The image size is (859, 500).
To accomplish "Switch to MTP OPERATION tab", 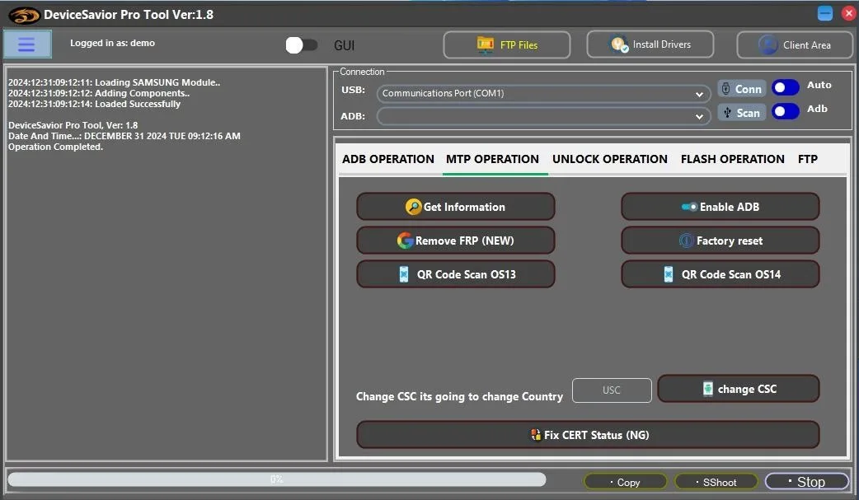I will click(492, 159).
